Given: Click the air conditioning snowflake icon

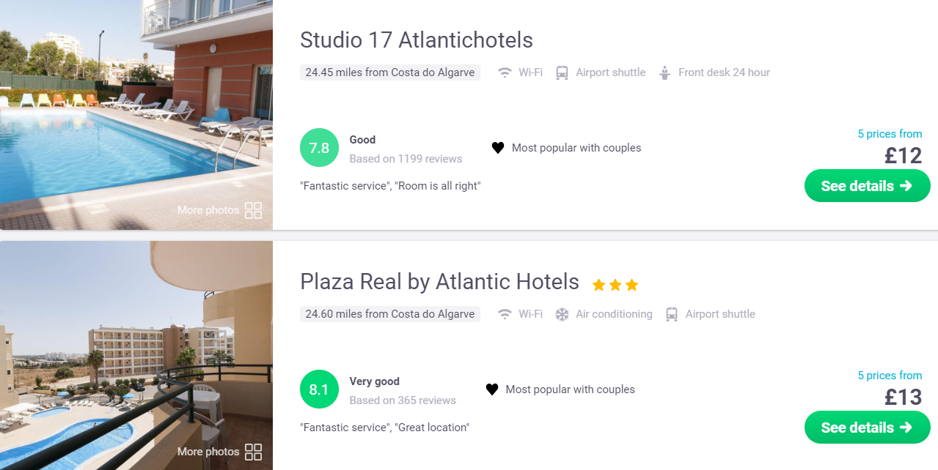Looking at the screenshot, I should point(562,314).
